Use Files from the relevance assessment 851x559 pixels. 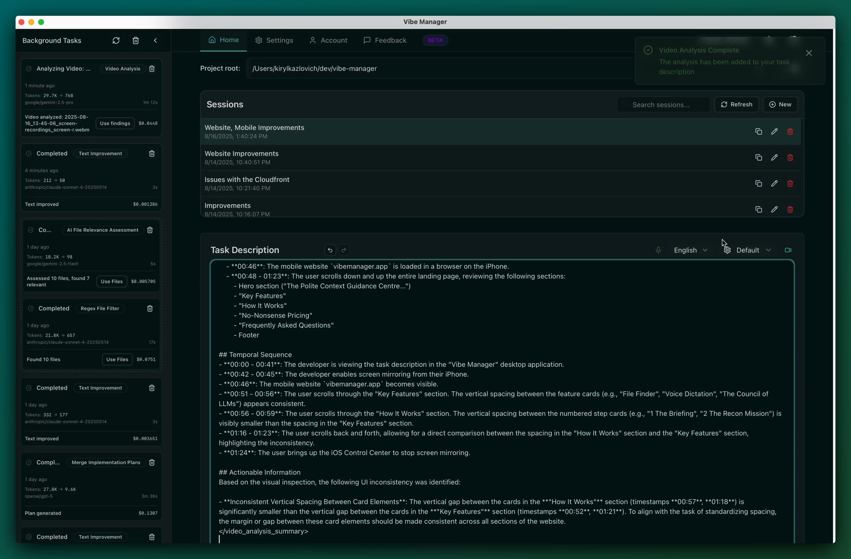click(112, 282)
